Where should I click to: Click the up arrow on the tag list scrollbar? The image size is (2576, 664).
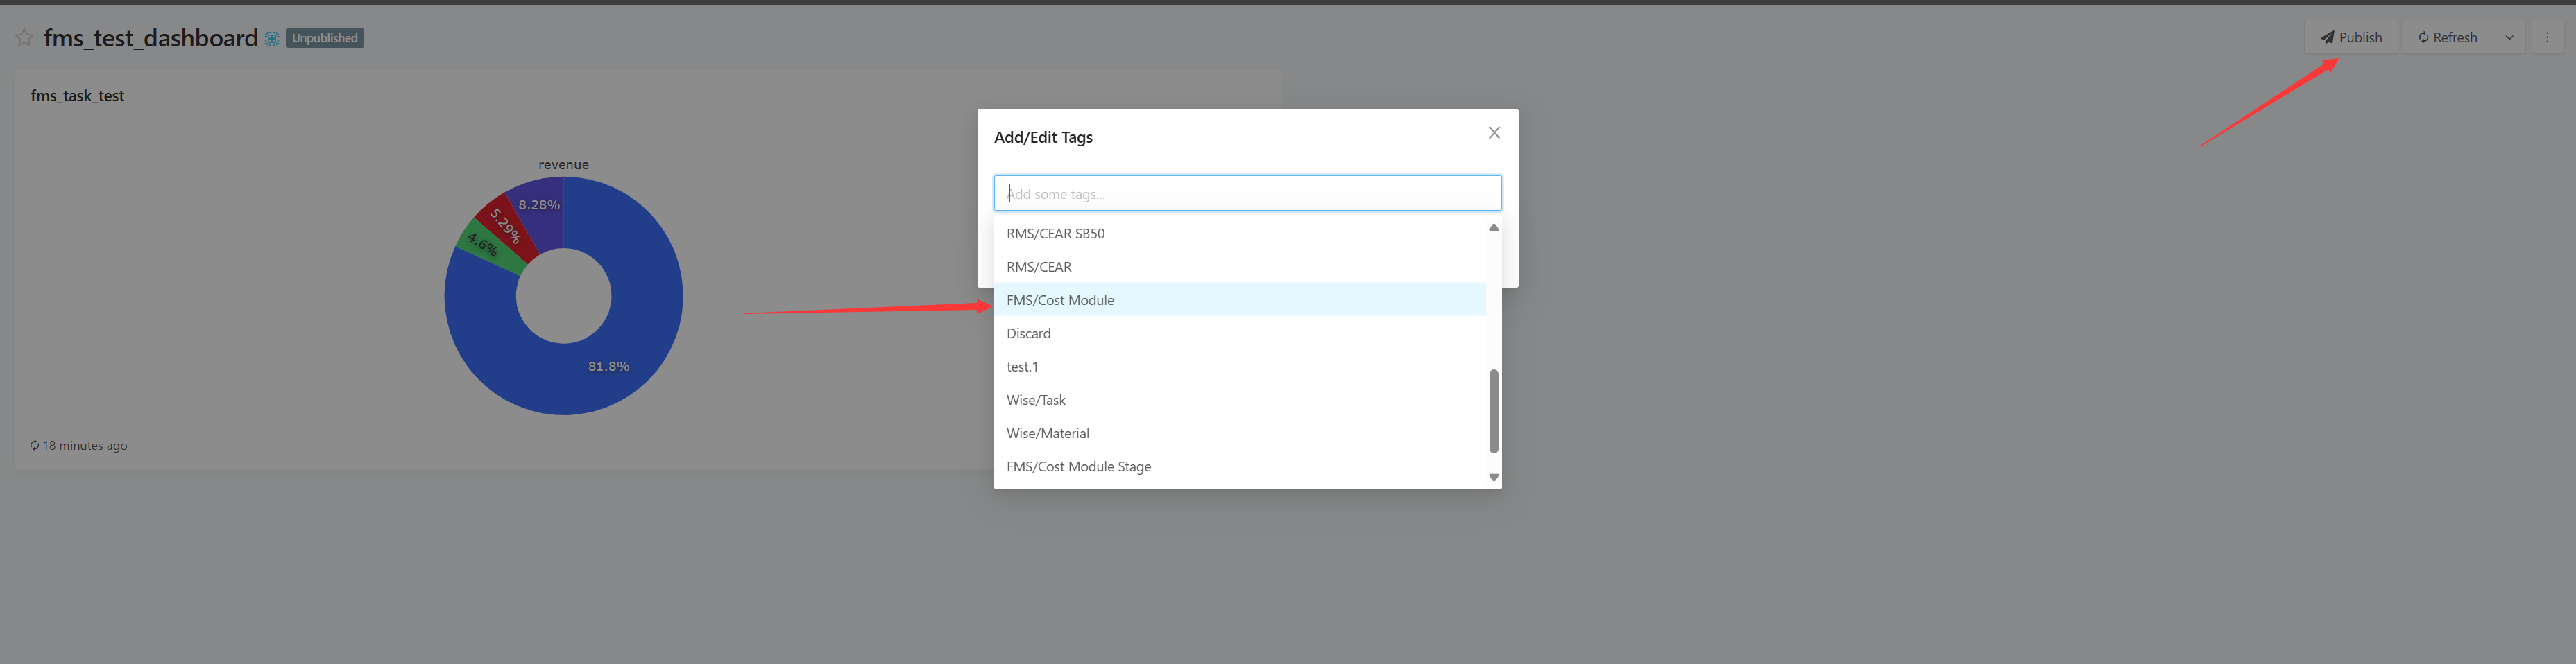pos(1493,227)
